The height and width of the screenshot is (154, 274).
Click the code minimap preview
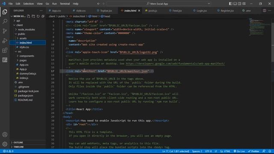coord(259,27)
